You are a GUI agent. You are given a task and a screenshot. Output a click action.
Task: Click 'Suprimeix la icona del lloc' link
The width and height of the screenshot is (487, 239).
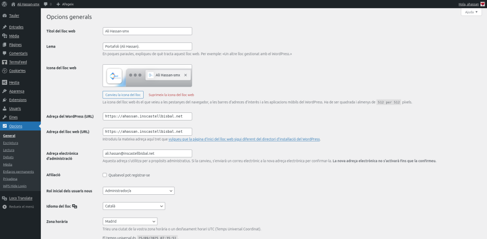click(x=171, y=95)
